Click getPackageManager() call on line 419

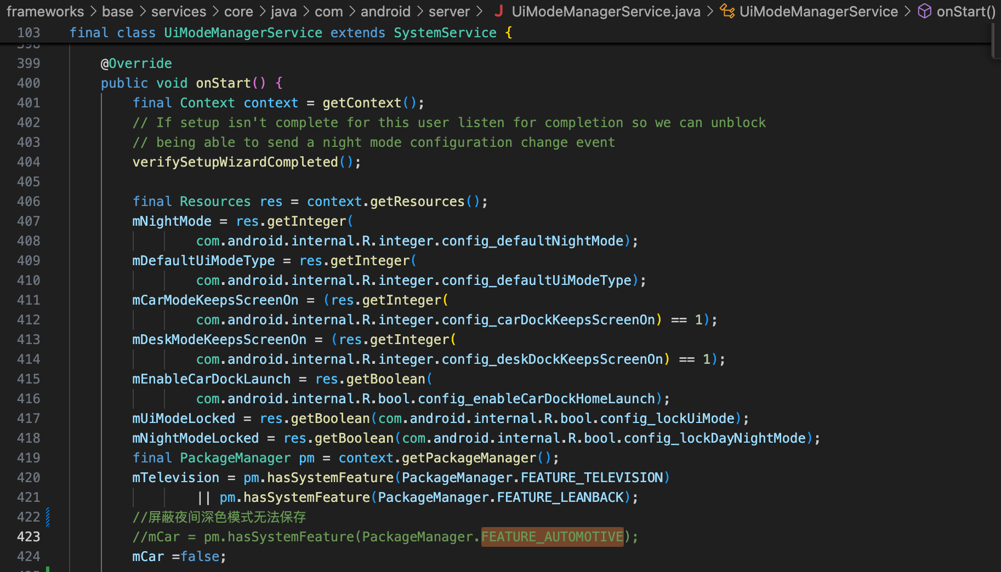tap(476, 458)
